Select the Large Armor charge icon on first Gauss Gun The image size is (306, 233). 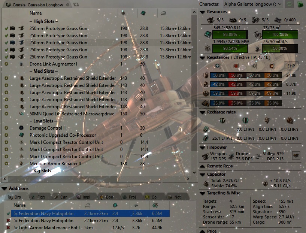click(12, 28)
